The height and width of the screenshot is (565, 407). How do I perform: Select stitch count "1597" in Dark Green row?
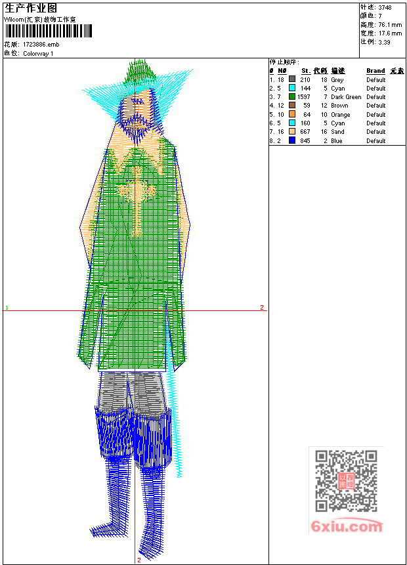(303, 97)
